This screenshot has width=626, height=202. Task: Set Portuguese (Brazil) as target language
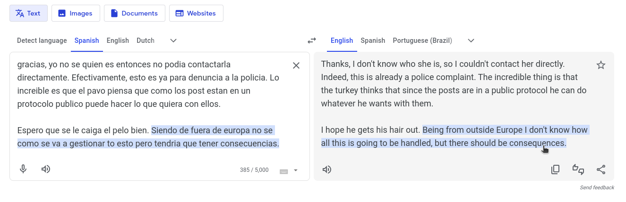click(422, 40)
